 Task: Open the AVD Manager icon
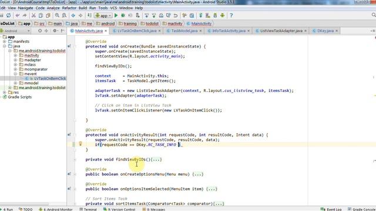(x=208, y=16)
